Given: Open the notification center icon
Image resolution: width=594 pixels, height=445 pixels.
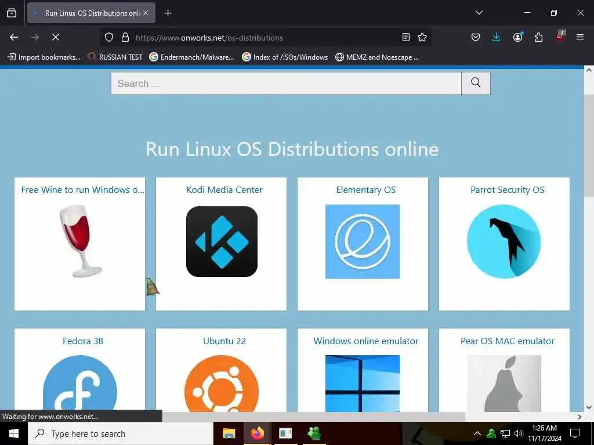Looking at the screenshot, I should (575, 433).
